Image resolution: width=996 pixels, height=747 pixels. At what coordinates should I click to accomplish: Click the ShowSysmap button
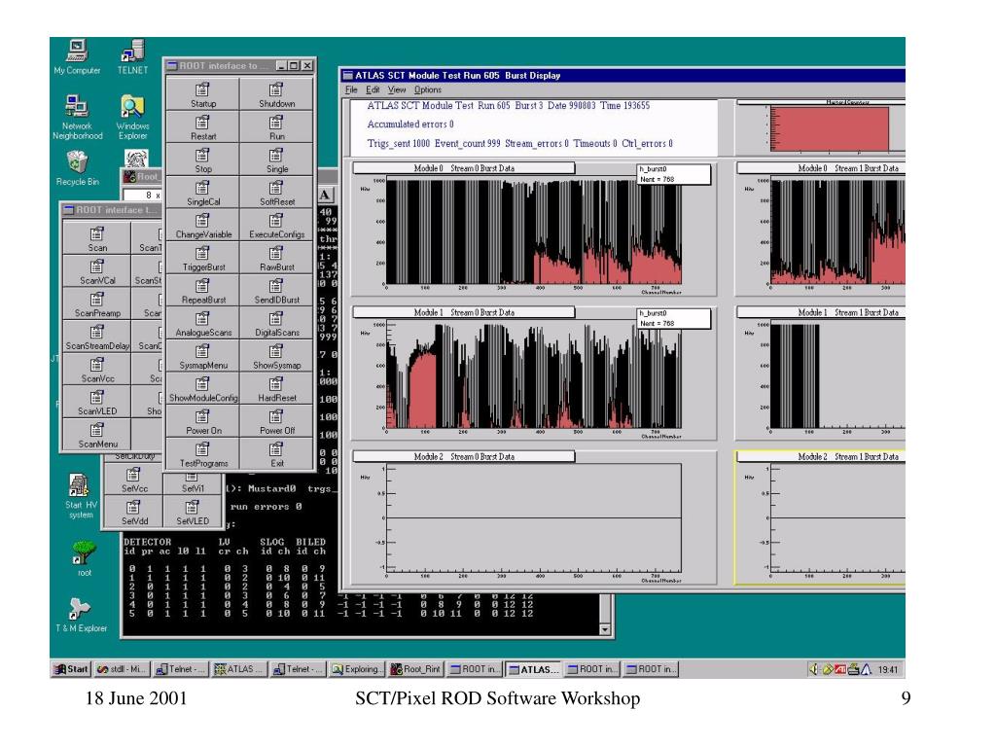point(276,356)
